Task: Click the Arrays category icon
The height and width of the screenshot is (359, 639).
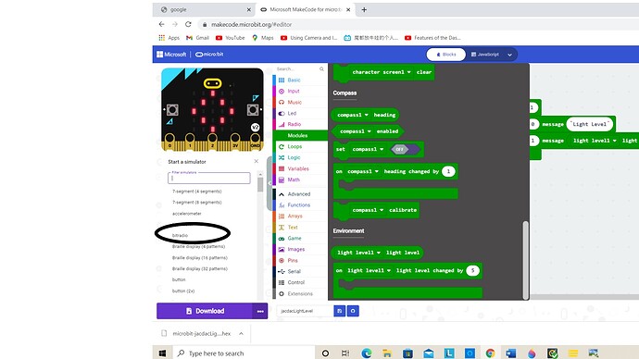Action: click(282, 217)
